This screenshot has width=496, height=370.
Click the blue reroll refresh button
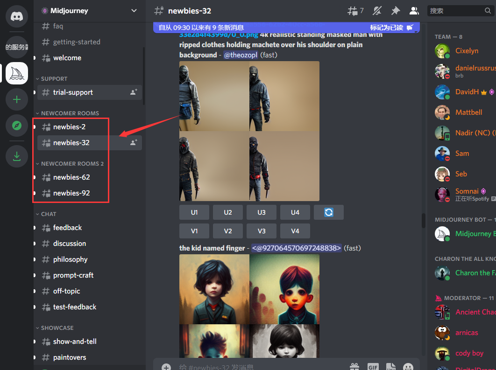(x=328, y=212)
